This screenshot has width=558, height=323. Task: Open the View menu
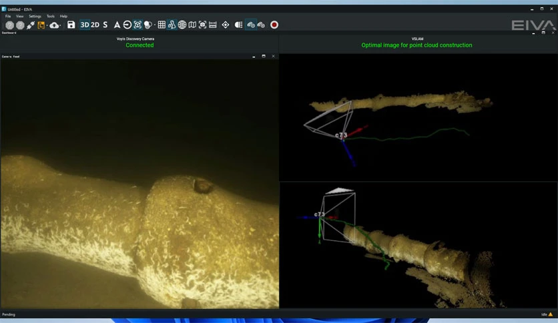pyautogui.click(x=19, y=17)
